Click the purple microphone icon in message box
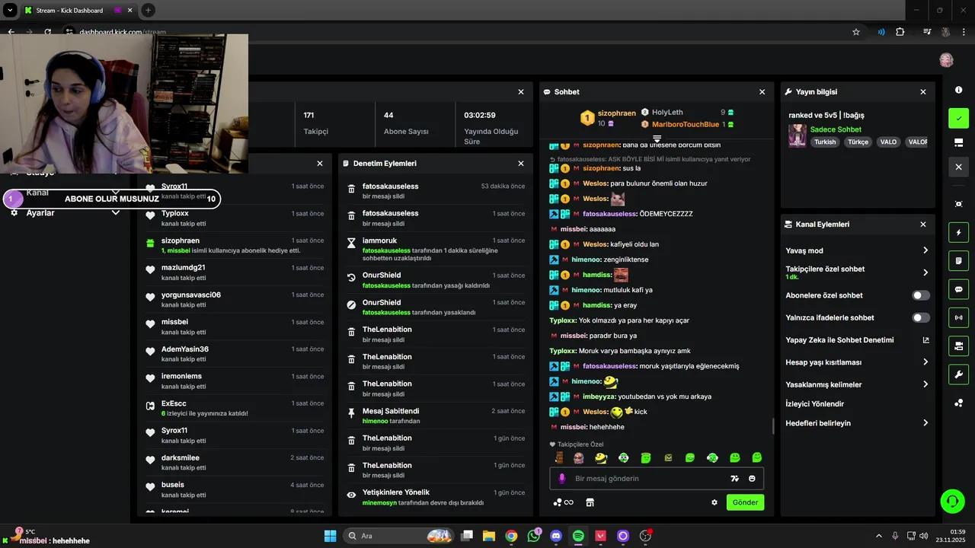 562,479
